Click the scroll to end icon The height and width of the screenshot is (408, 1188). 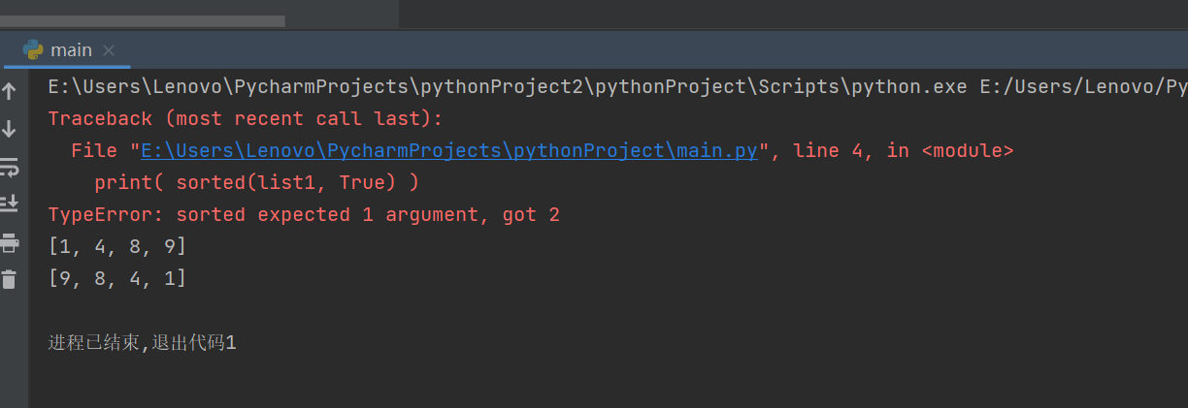click(x=10, y=204)
